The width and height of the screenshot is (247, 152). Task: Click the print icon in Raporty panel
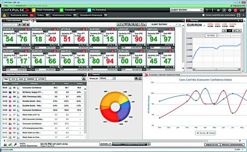coord(136,78)
